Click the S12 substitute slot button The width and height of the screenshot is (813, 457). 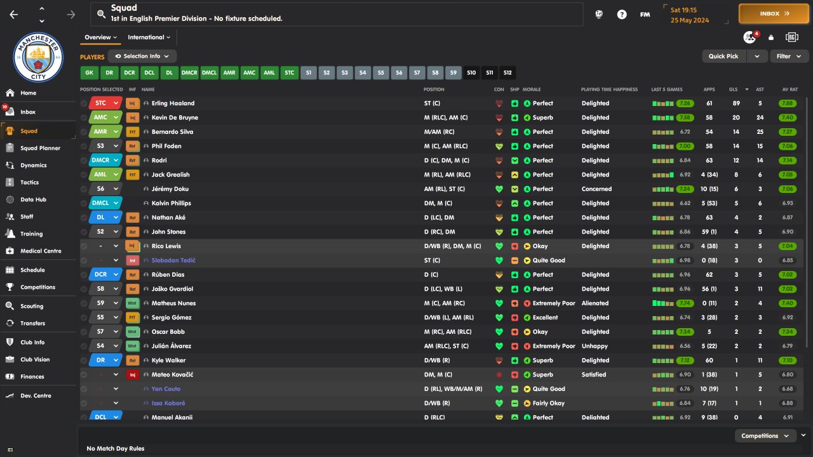507,73
